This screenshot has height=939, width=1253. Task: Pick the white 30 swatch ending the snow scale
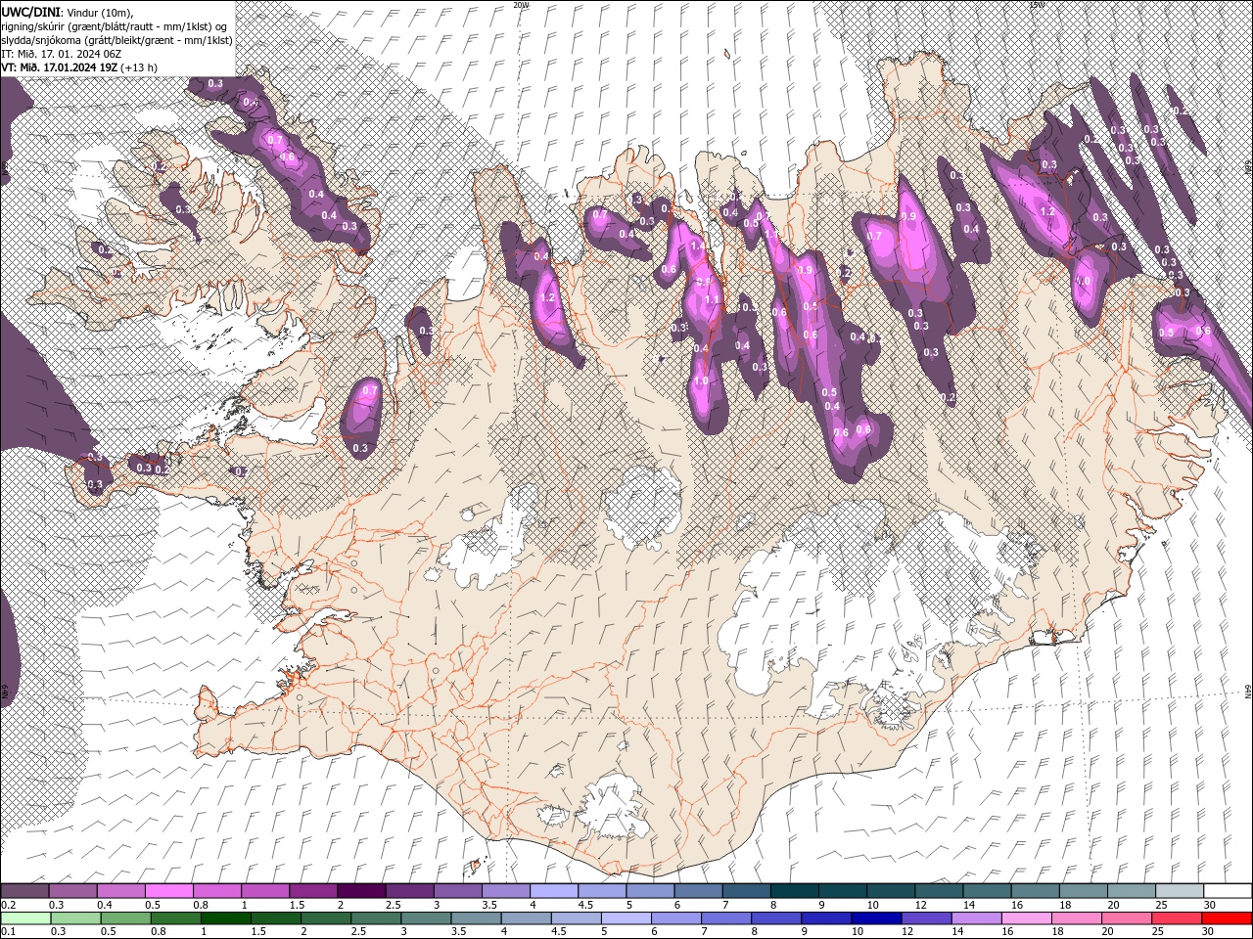coord(1227,891)
